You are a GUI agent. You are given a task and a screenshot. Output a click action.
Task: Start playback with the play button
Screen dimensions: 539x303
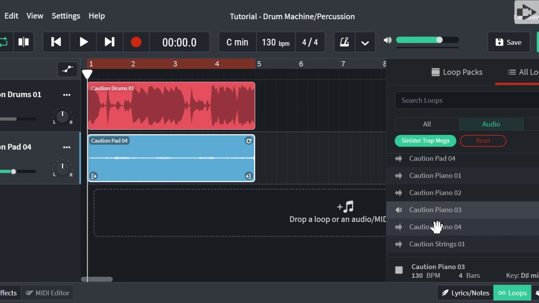pyautogui.click(x=83, y=42)
